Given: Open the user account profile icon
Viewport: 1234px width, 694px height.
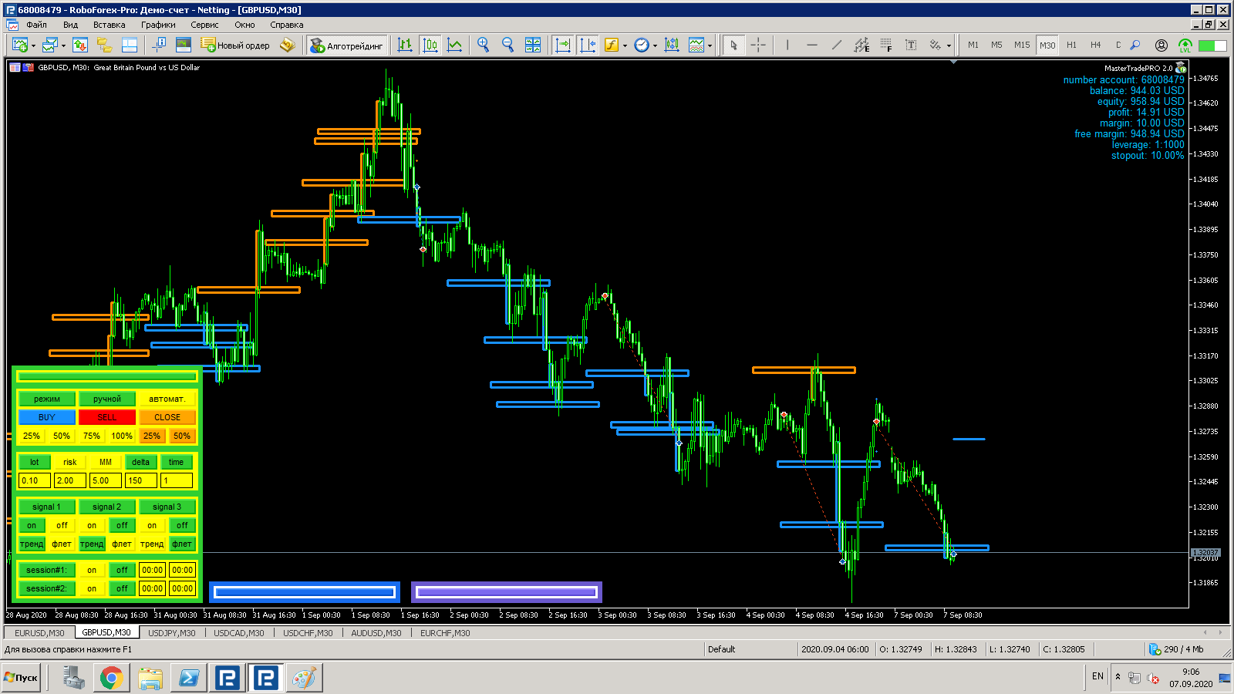Looking at the screenshot, I should (1162, 45).
